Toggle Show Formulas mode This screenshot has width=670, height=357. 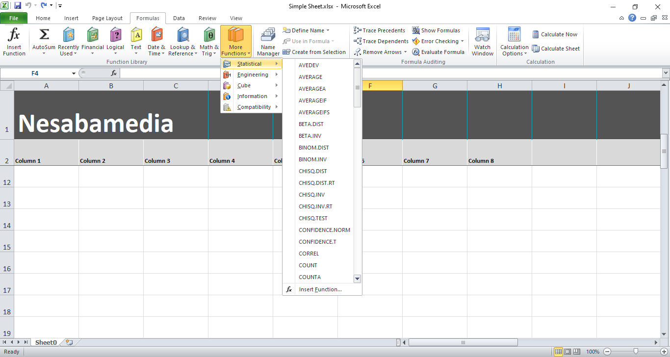click(x=436, y=30)
